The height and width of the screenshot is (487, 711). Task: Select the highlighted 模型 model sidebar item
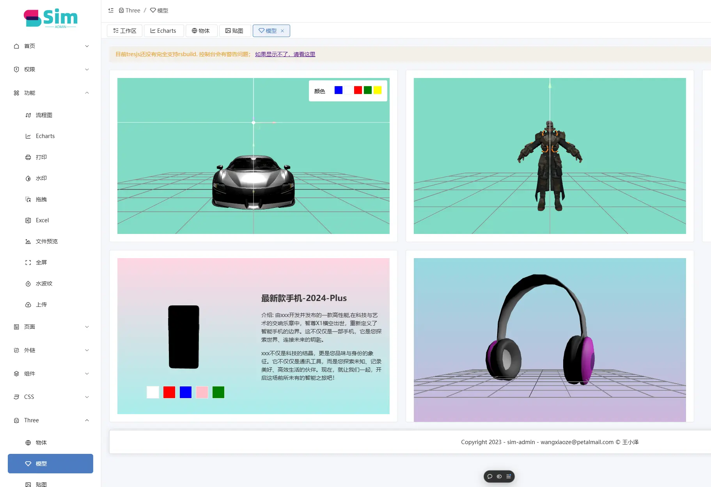point(51,464)
